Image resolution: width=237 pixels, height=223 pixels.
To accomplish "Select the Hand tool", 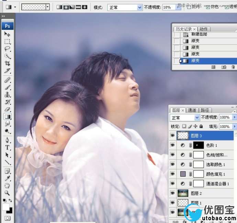I will pos(7,186).
